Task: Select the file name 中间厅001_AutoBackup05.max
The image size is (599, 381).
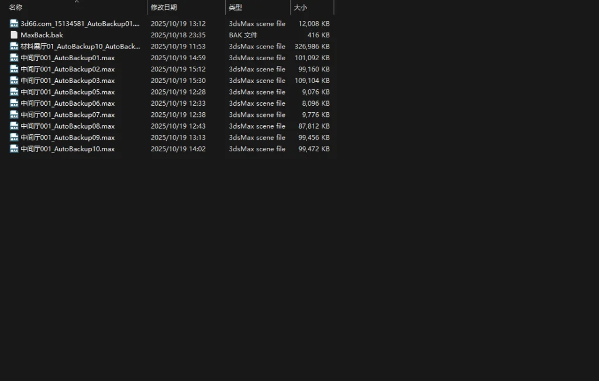Action: click(67, 92)
